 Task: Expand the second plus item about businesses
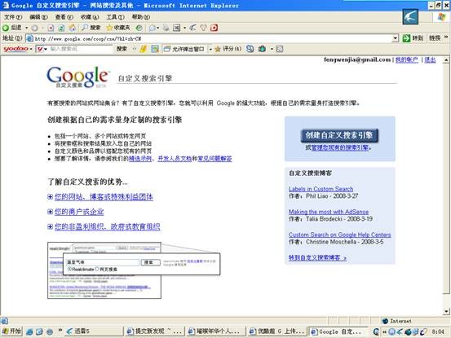tap(50, 212)
